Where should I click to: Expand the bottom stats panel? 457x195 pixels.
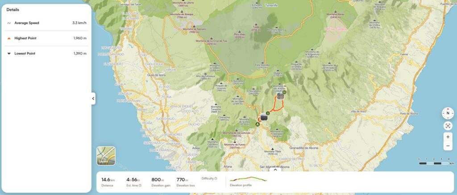pos(275,170)
